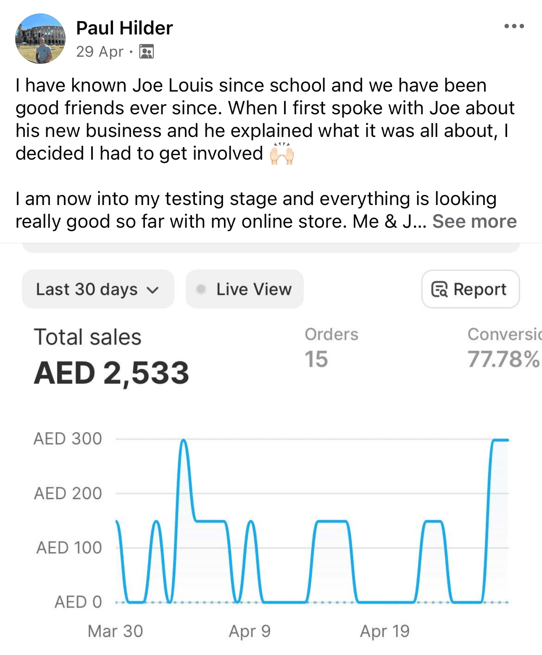
Task: Open Paul Hilder's profile picture
Action: (x=40, y=39)
